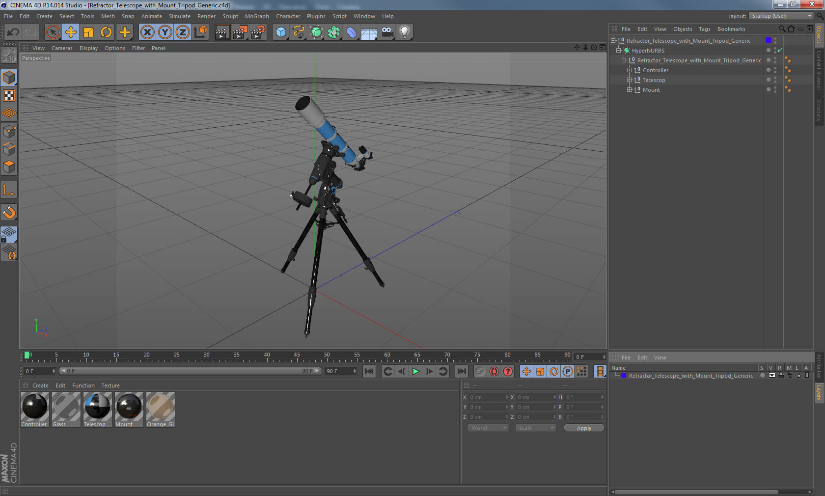The width and height of the screenshot is (825, 496).
Task: Click Record Active Objects keyframe button
Action: [x=480, y=371]
